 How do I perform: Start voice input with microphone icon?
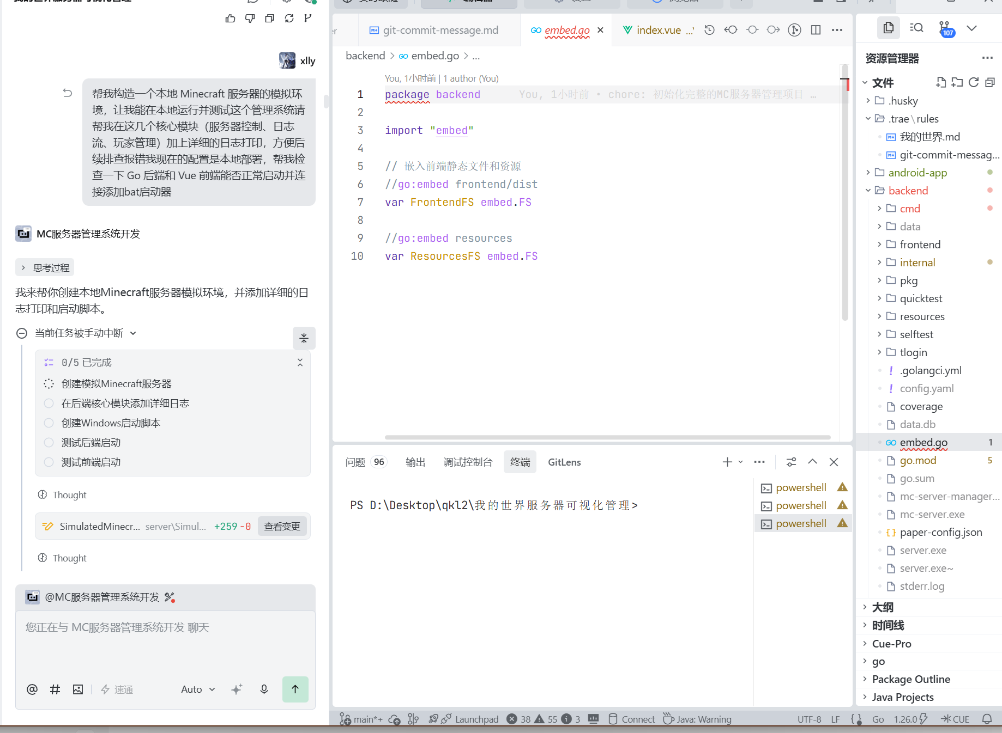tap(264, 689)
